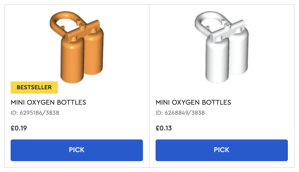Click the yellow BESTSELLER badge
The height and width of the screenshot is (172, 299).
[x=34, y=87]
